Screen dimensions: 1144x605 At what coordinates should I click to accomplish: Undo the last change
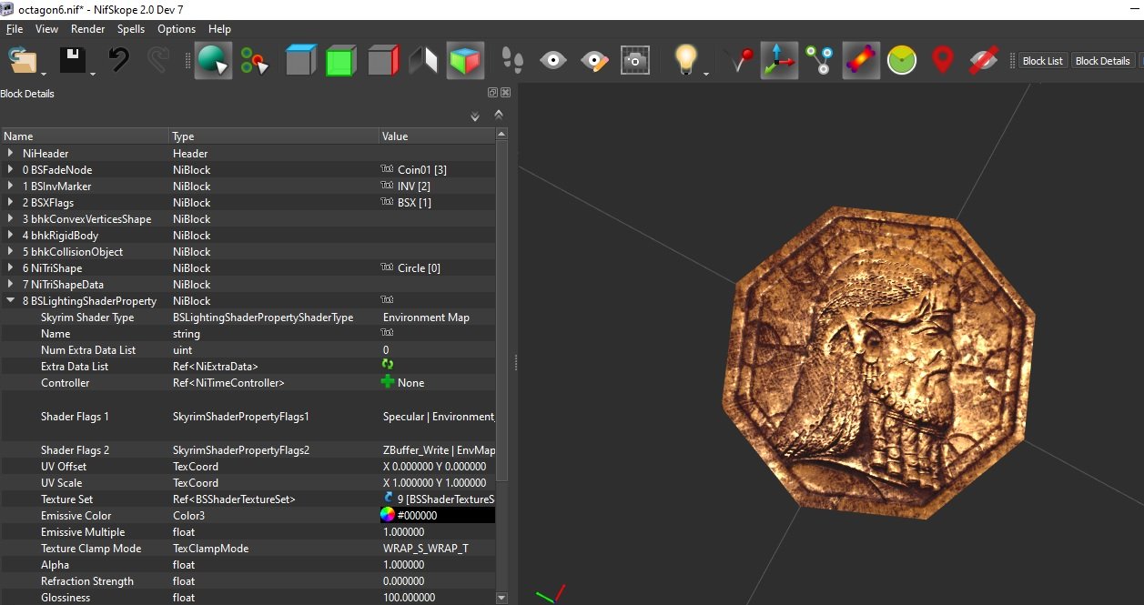(x=118, y=61)
